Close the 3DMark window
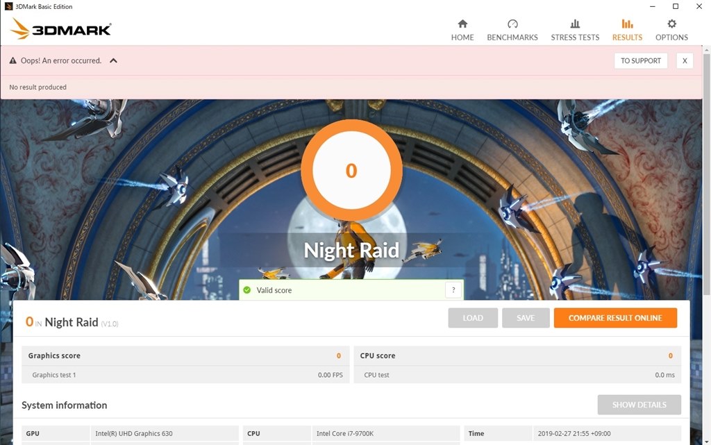The image size is (711, 445). pyautogui.click(x=699, y=6)
